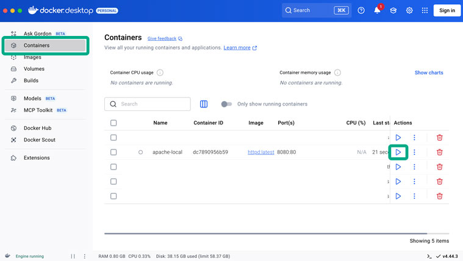Screen dimensions: 463x261
Task: Delete the container in the row below apache-local
Action: [439, 167]
